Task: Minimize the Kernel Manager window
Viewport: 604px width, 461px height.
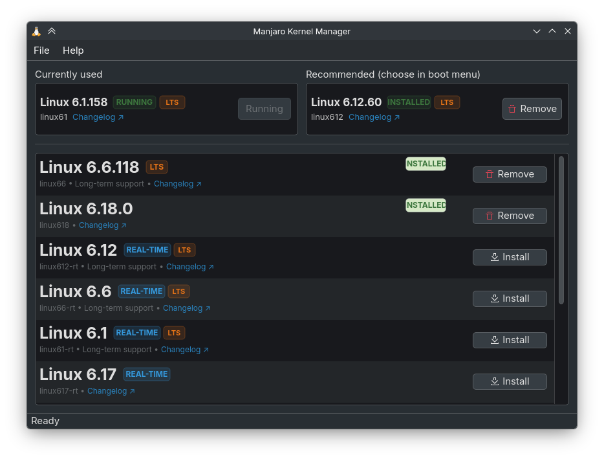Action: pyautogui.click(x=536, y=31)
